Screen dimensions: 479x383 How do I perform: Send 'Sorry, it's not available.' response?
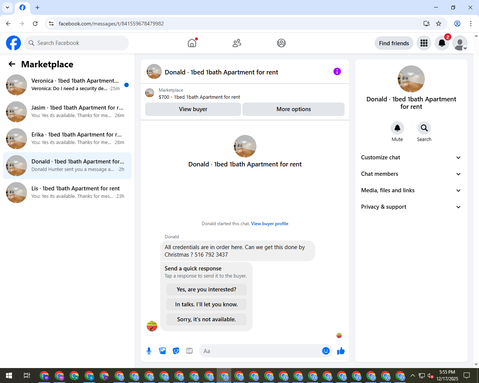(x=207, y=319)
